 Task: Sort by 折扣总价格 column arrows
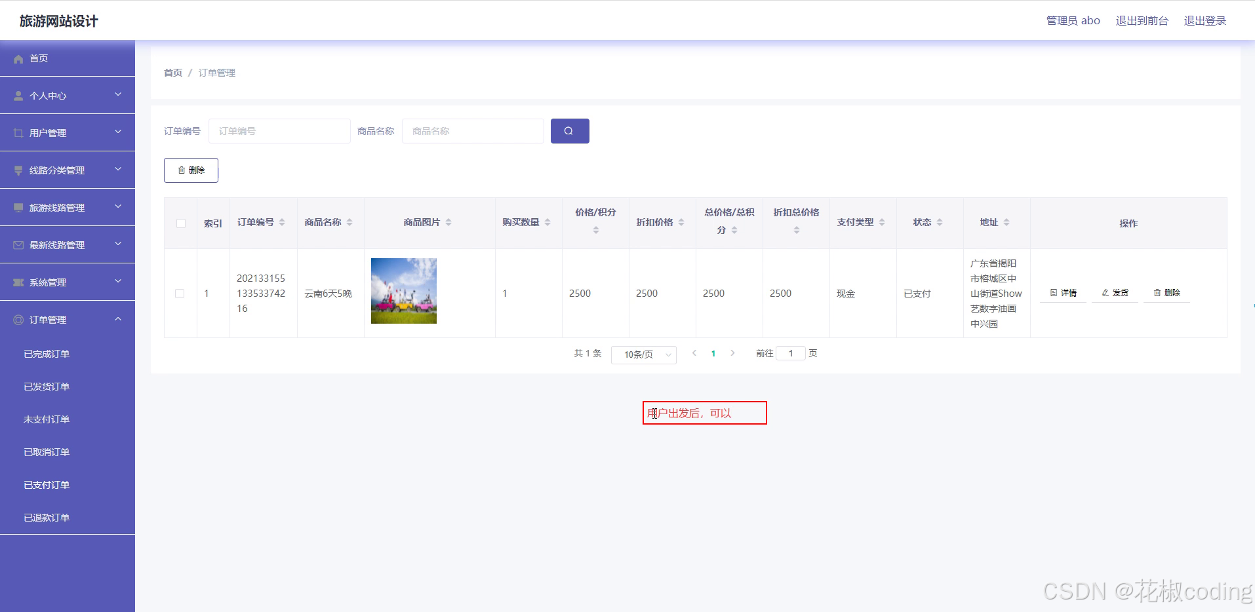click(x=797, y=230)
